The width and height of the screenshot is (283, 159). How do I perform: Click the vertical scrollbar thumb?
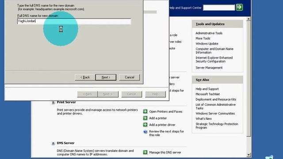pyautogui.click(x=249, y=79)
